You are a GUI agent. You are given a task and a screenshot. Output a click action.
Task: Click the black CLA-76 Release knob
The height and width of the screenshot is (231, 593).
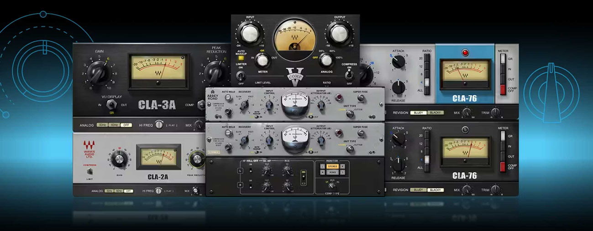(398, 164)
